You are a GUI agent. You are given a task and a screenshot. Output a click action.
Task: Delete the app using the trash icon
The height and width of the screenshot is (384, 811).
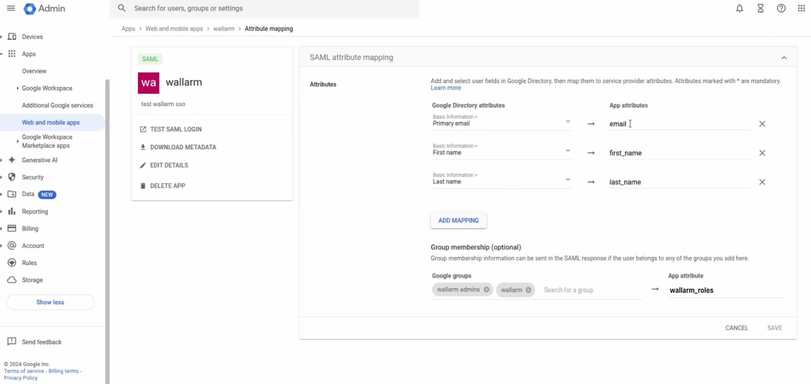(143, 185)
